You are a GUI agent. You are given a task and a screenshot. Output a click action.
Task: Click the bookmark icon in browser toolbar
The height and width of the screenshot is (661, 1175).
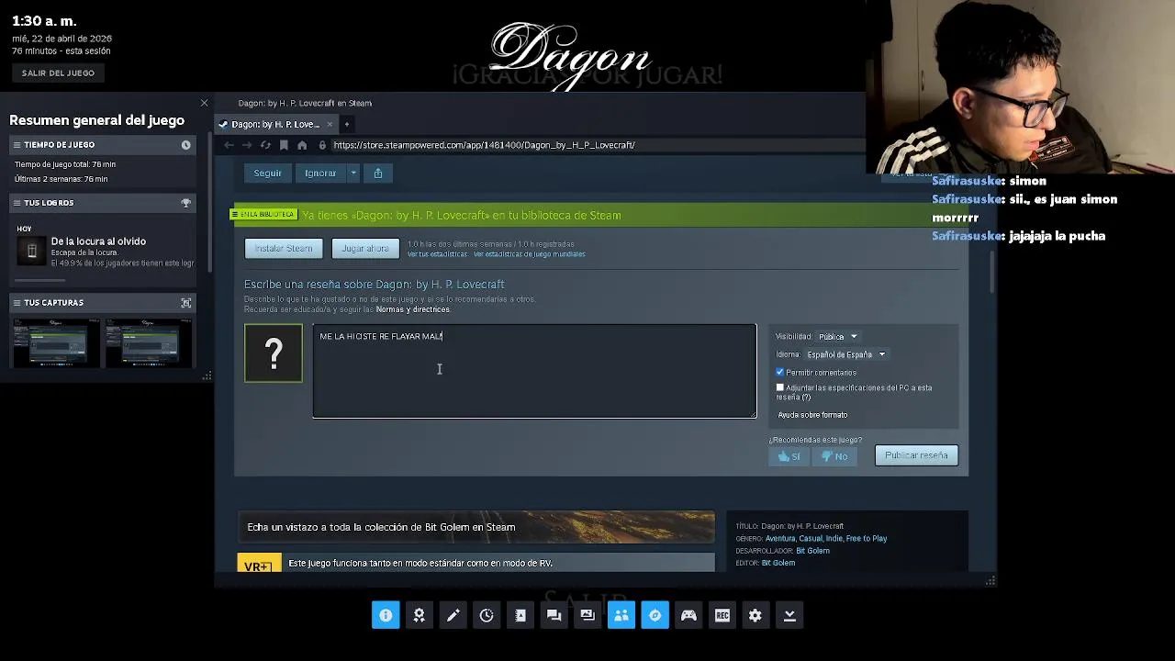click(x=284, y=145)
